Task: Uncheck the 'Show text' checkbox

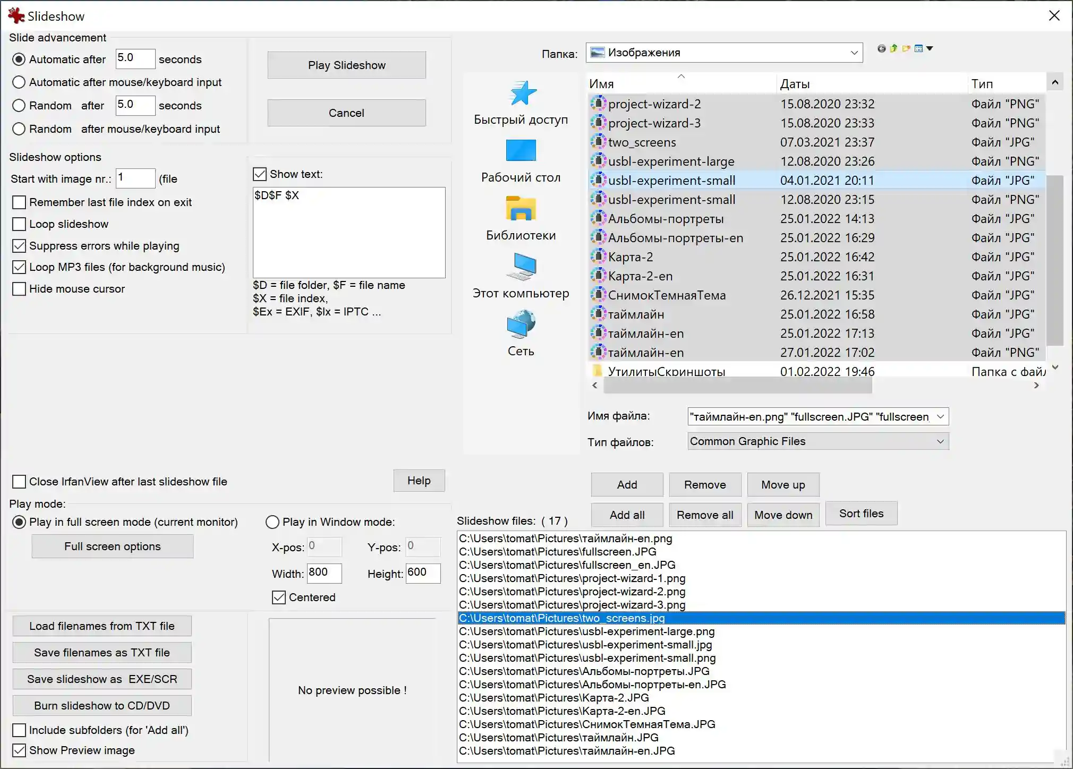Action: (260, 174)
